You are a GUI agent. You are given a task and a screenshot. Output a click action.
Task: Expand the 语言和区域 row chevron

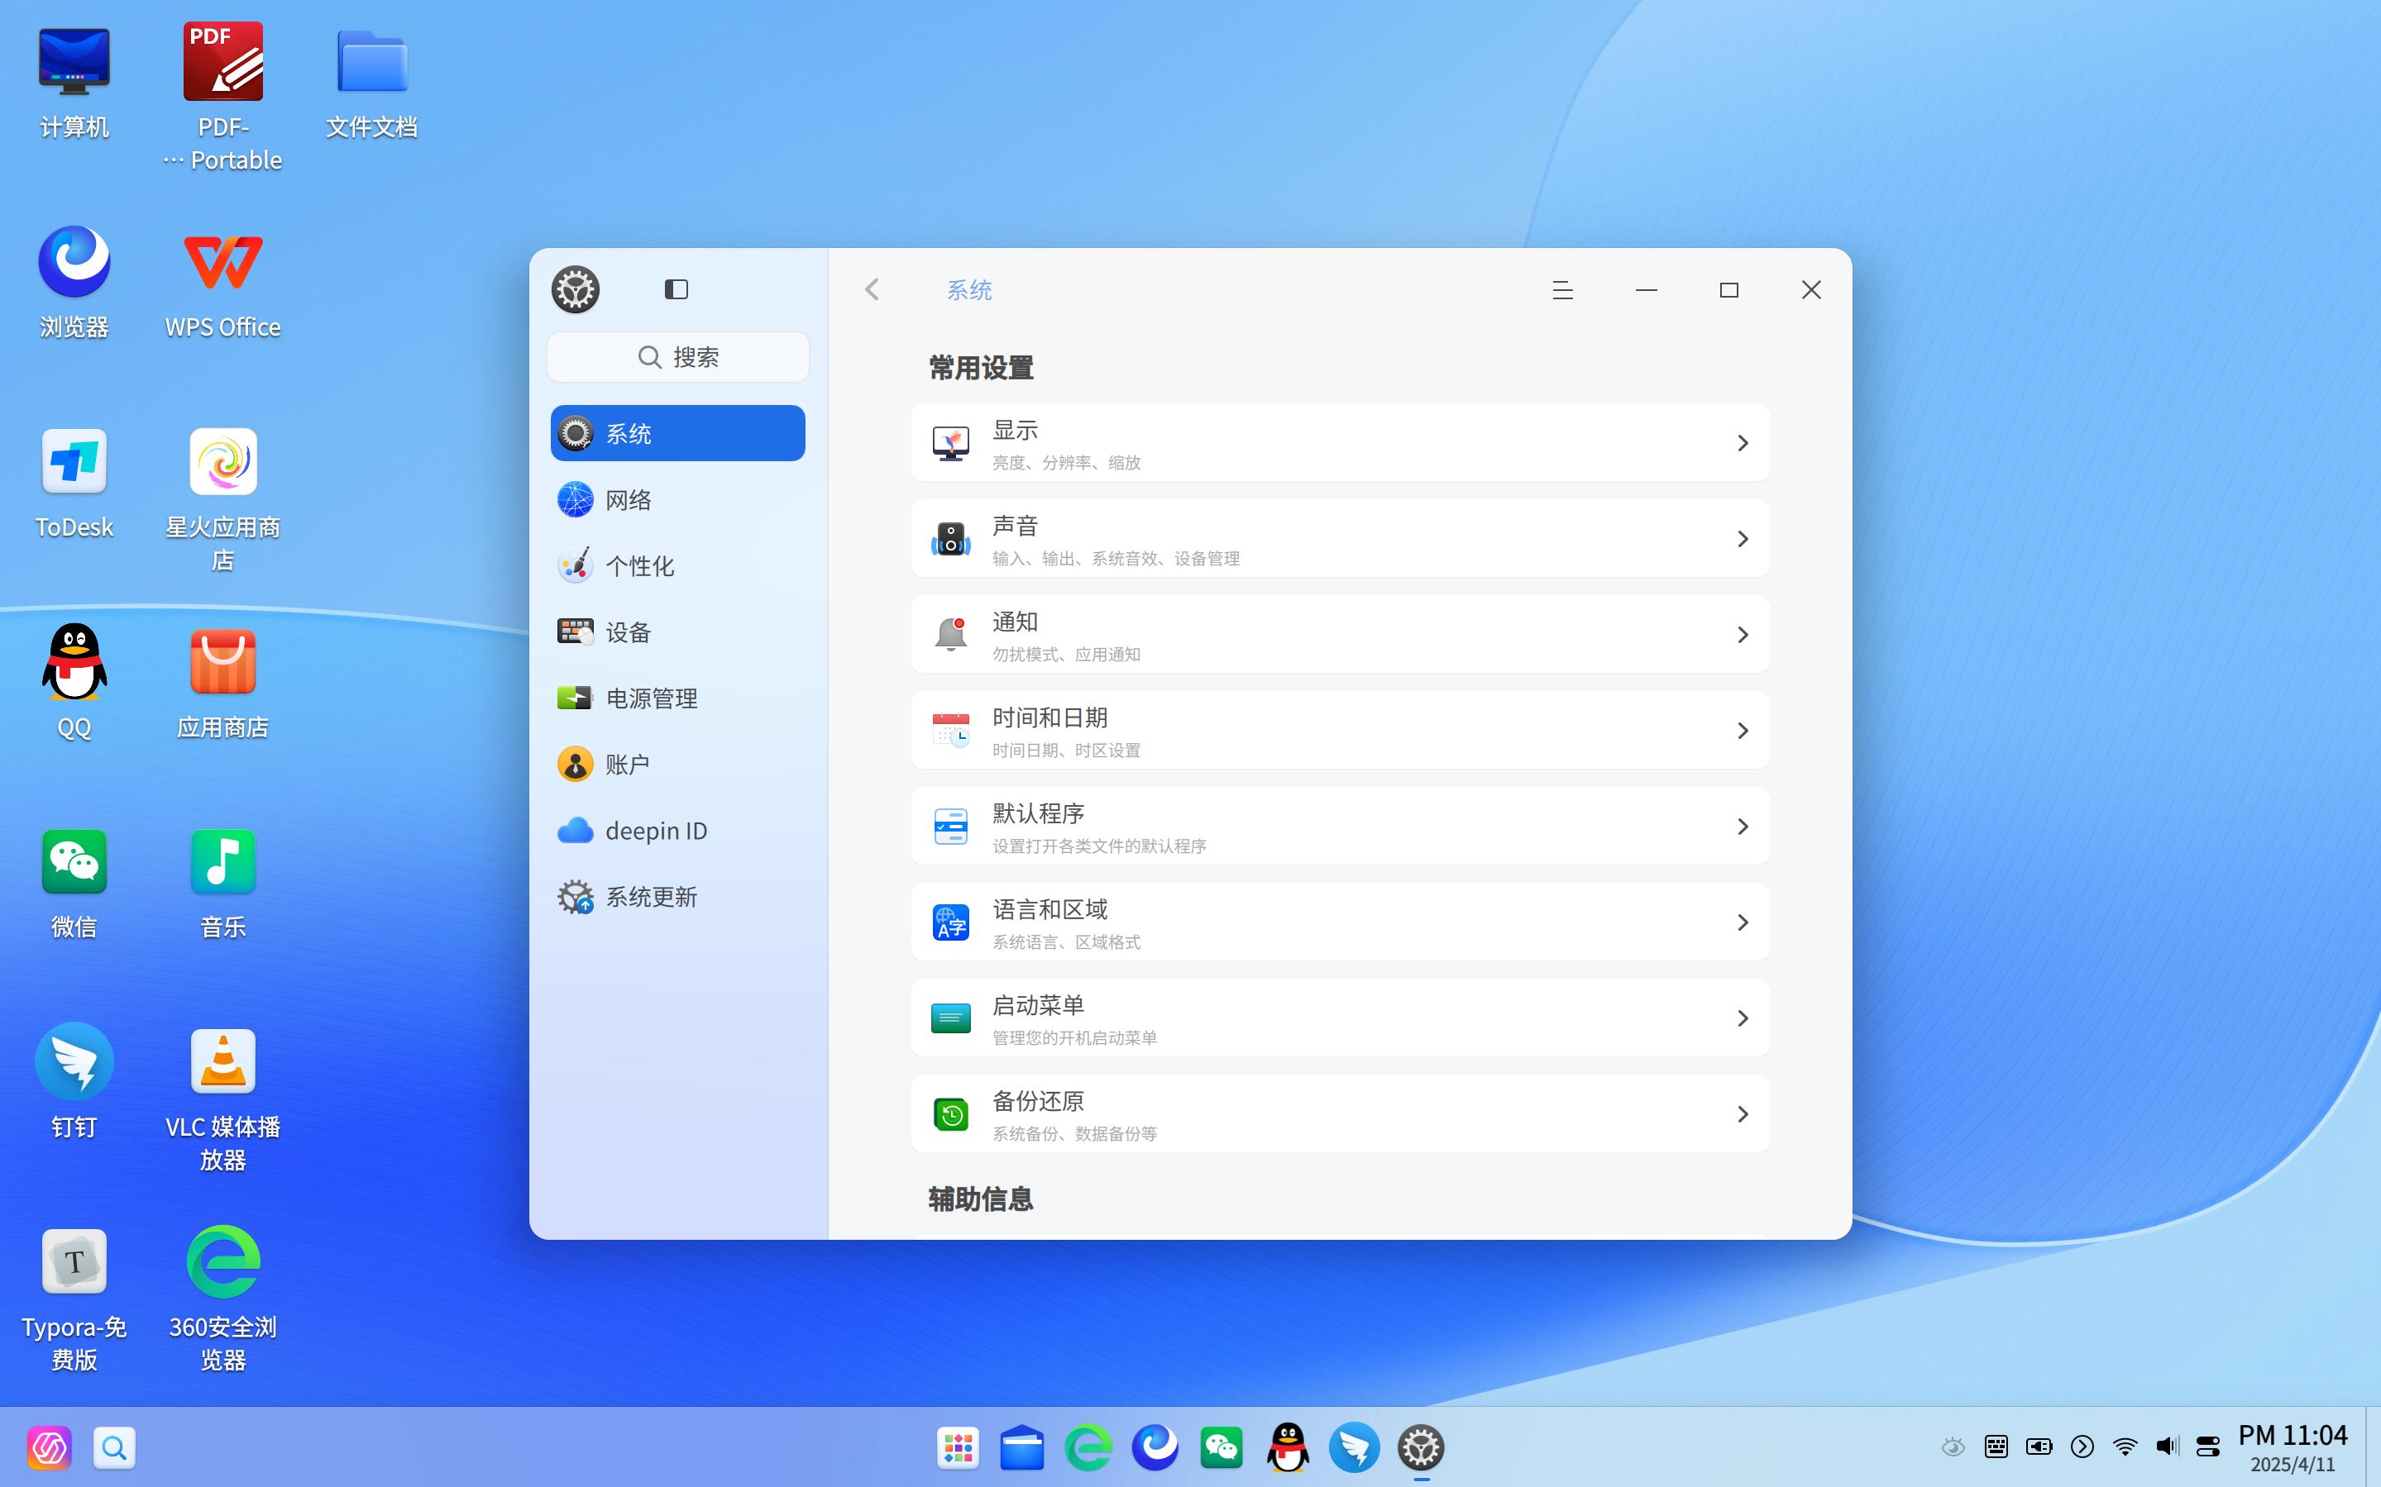(x=1742, y=922)
